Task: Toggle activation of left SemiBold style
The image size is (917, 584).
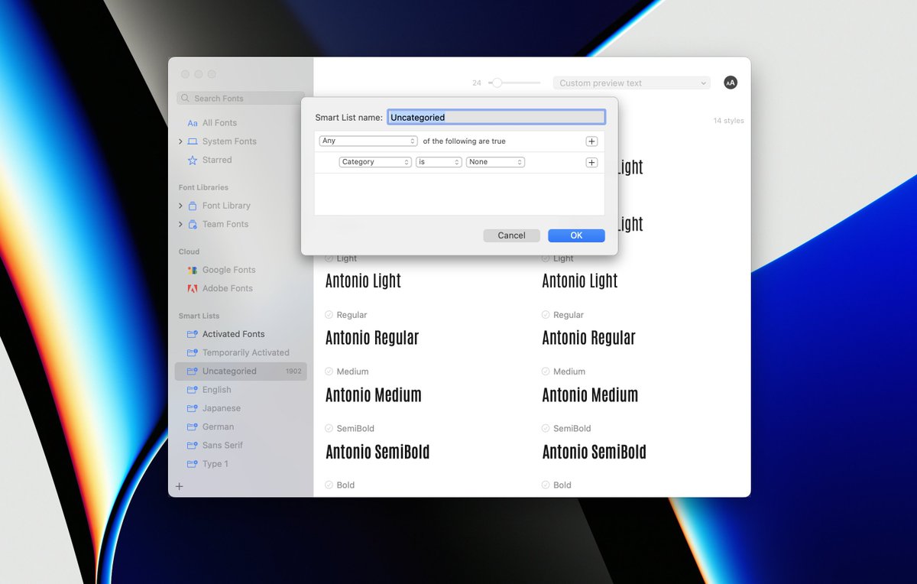Action: [329, 428]
